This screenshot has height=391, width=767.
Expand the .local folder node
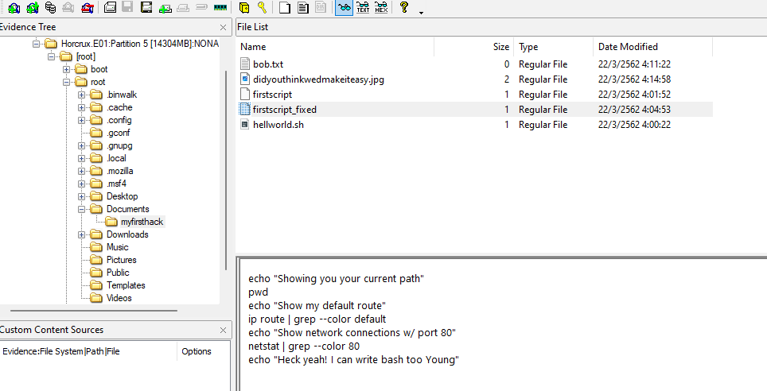click(81, 158)
